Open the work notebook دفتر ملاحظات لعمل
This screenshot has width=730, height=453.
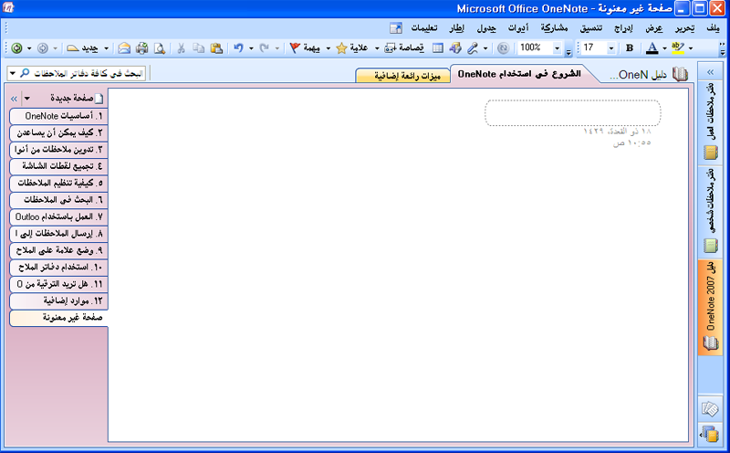pyautogui.click(x=710, y=122)
